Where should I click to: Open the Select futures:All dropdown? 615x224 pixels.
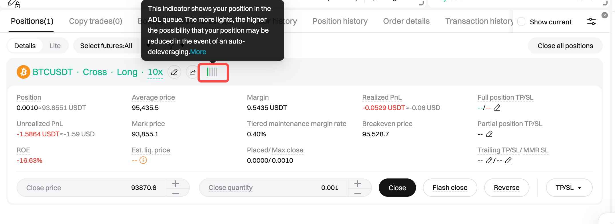[x=106, y=46]
